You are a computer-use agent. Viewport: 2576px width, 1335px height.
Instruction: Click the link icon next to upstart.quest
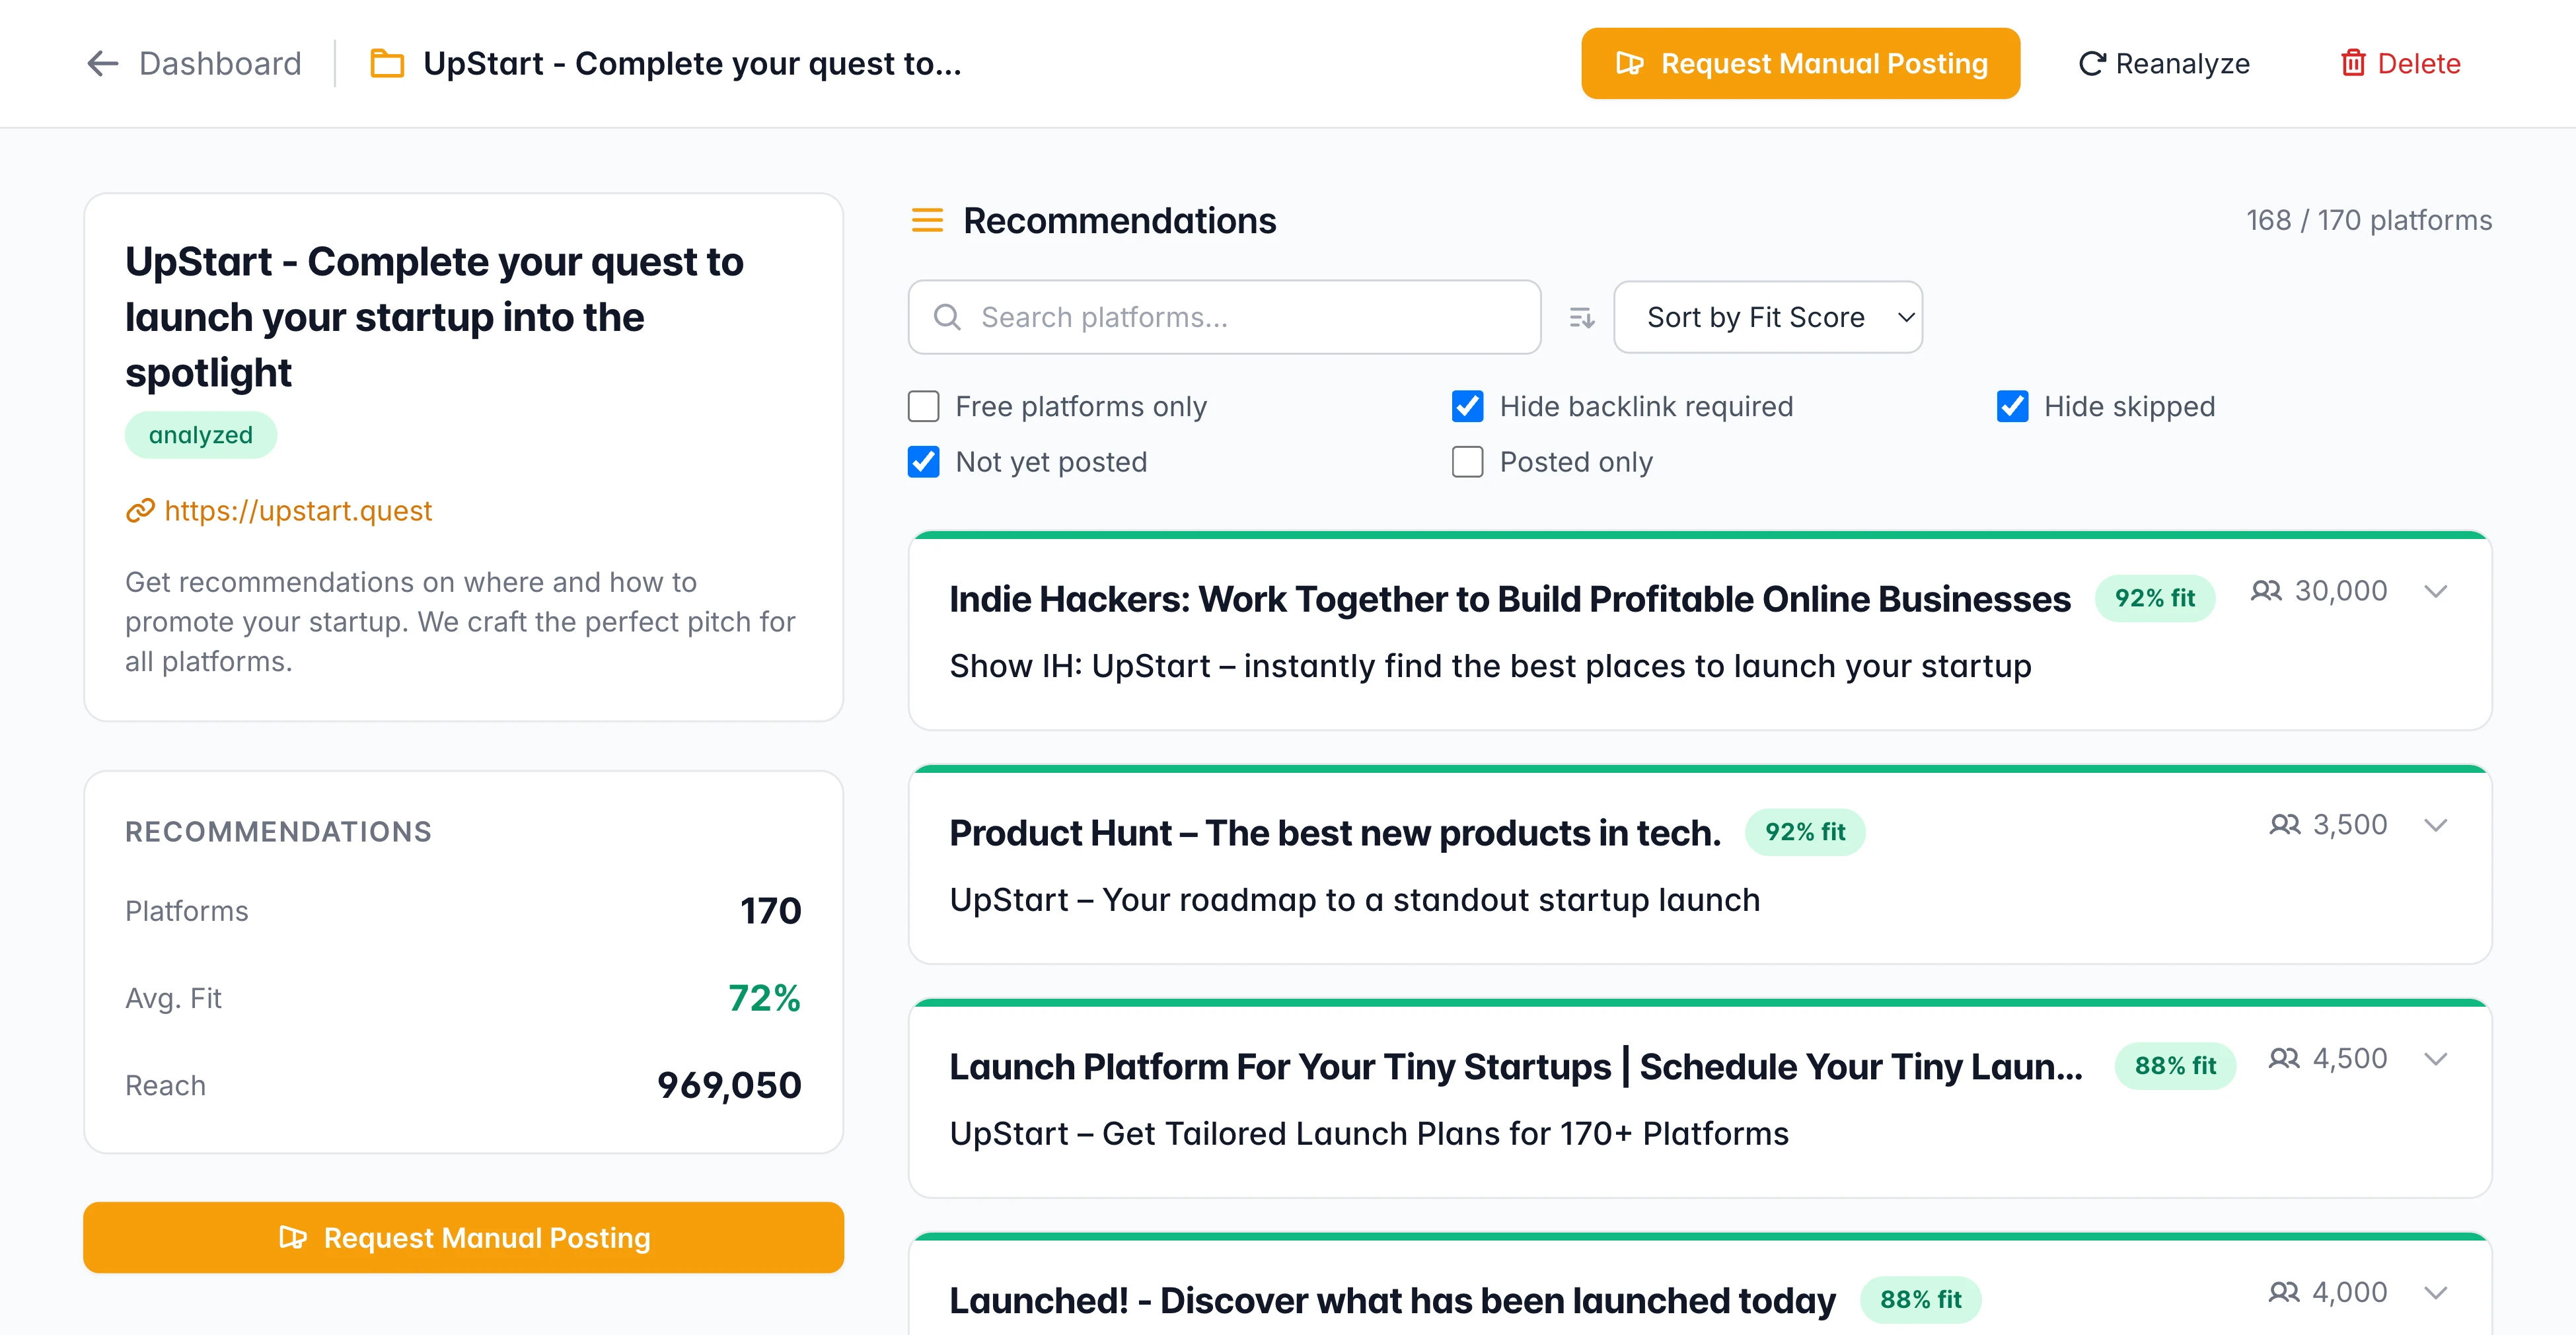(x=140, y=511)
